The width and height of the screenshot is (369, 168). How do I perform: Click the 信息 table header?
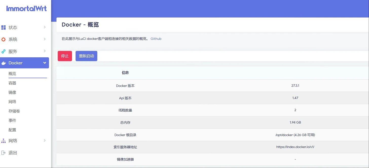[125, 73]
